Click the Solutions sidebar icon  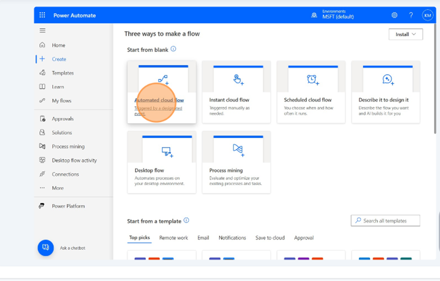(x=42, y=132)
